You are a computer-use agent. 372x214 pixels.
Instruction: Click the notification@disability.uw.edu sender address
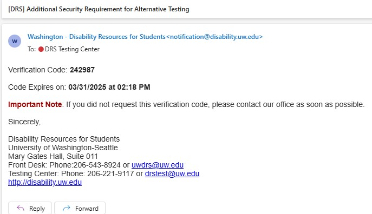214,37
